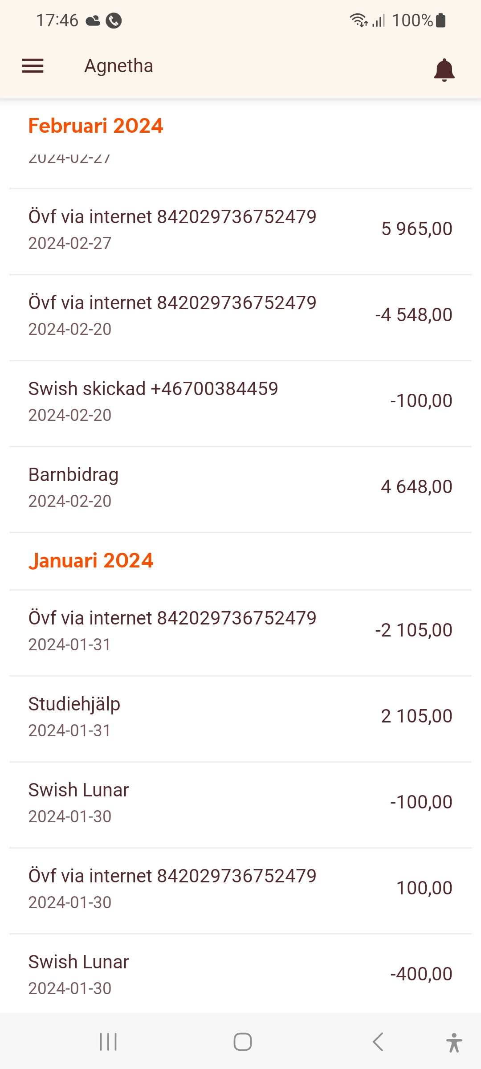
Task: Tap the notifications bell icon
Action: pos(444,70)
